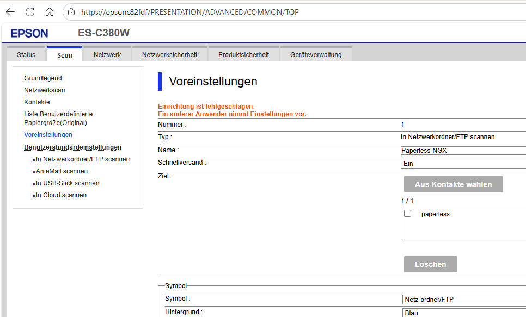
Task: Open Grundlegend in the sidebar
Action: (43, 78)
